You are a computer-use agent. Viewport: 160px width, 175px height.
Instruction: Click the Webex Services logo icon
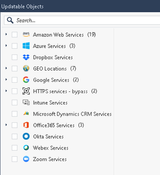click(x=26, y=148)
